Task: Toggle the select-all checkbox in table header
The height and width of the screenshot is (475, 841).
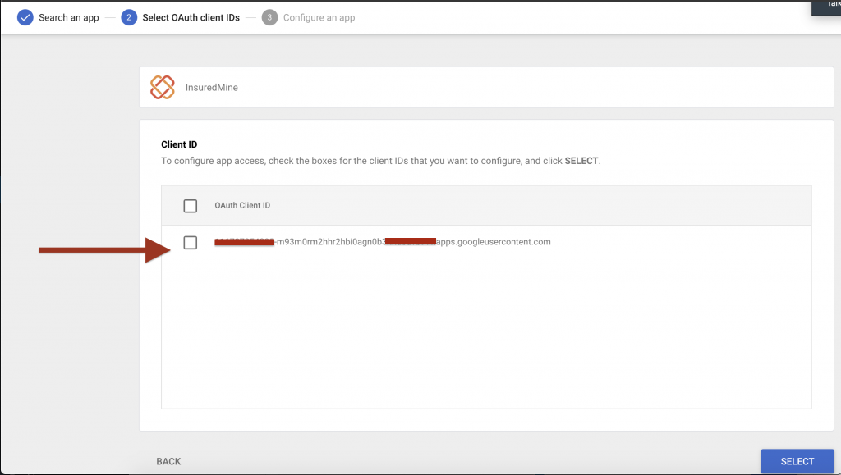Action: click(x=191, y=206)
